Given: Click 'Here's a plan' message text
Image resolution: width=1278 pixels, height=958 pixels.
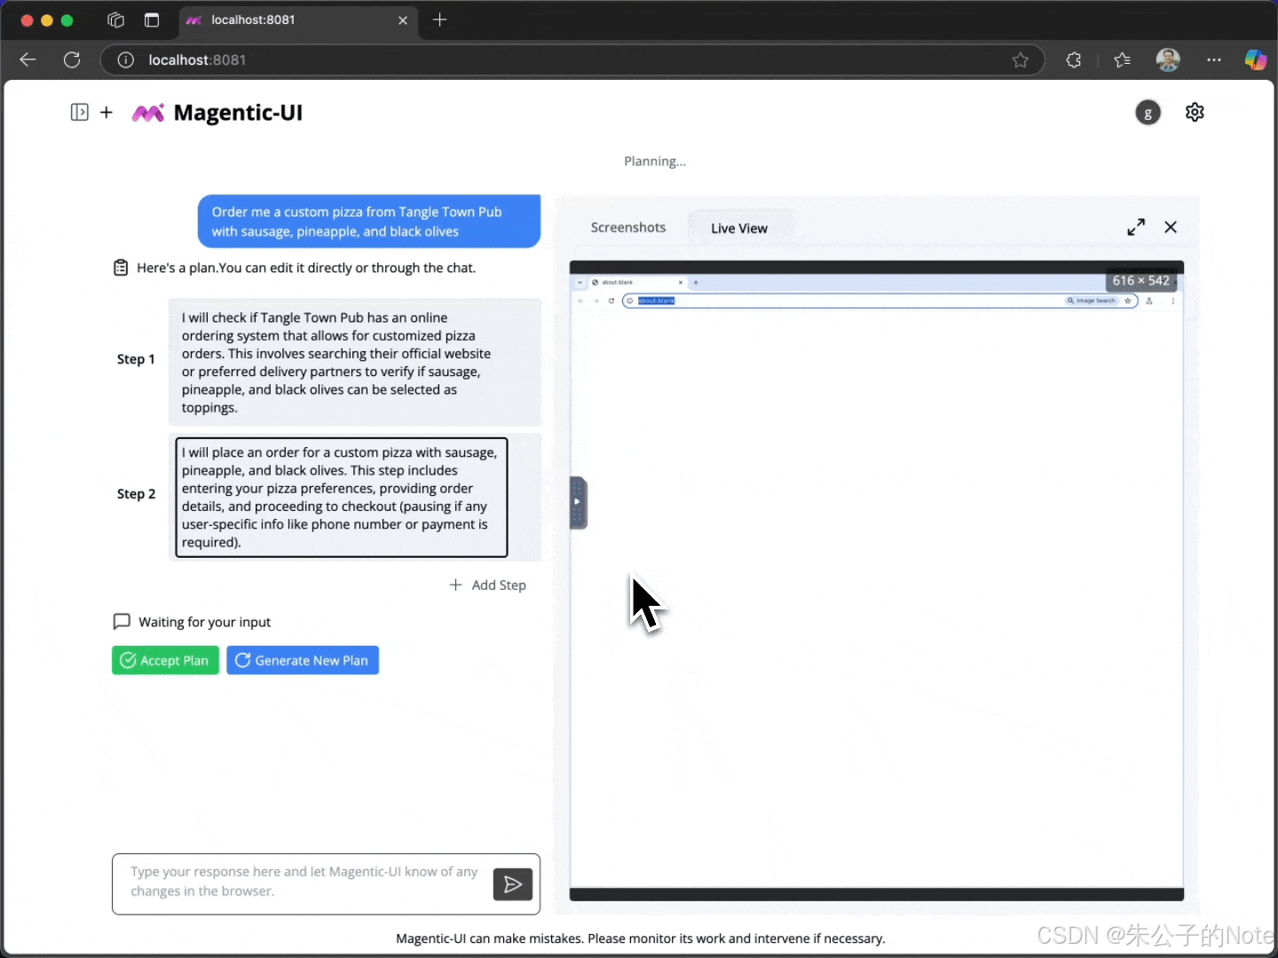Looking at the screenshot, I should pyautogui.click(x=306, y=268).
